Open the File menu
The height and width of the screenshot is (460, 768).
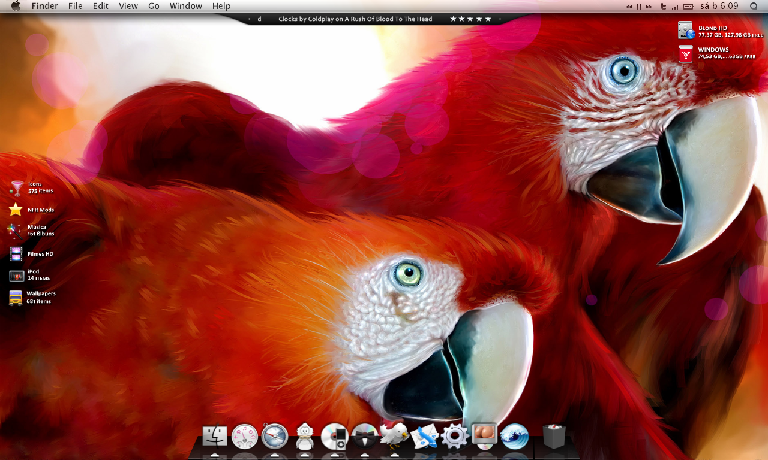76,6
